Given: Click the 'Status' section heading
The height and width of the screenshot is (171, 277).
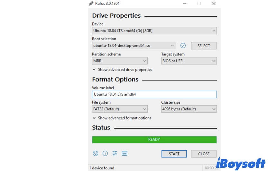Looking at the screenshot, I should pyautogui.click(x=101, y=128).
